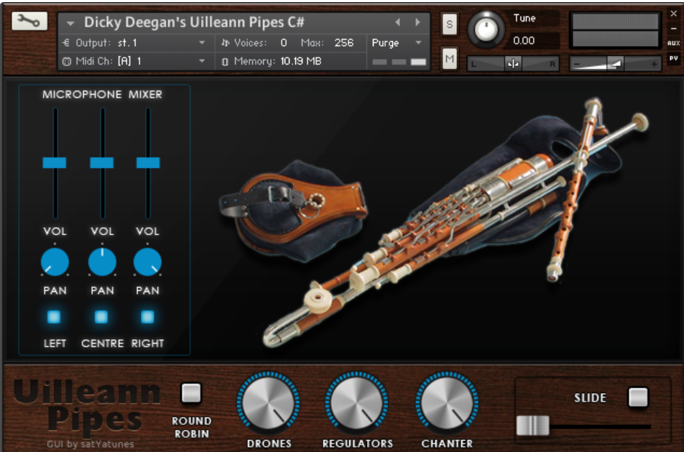Viewport: 684px width, 452px height.
Task: Click the Midi Ch icon
Action: (x=66, y=62)
